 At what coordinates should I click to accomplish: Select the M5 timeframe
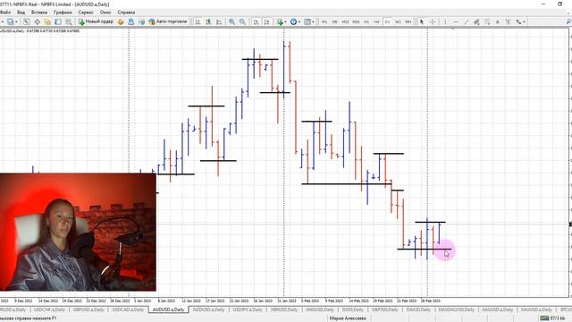[335, 21]
